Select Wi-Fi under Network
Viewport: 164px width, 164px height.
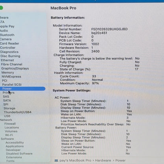(x=9, y=135)
